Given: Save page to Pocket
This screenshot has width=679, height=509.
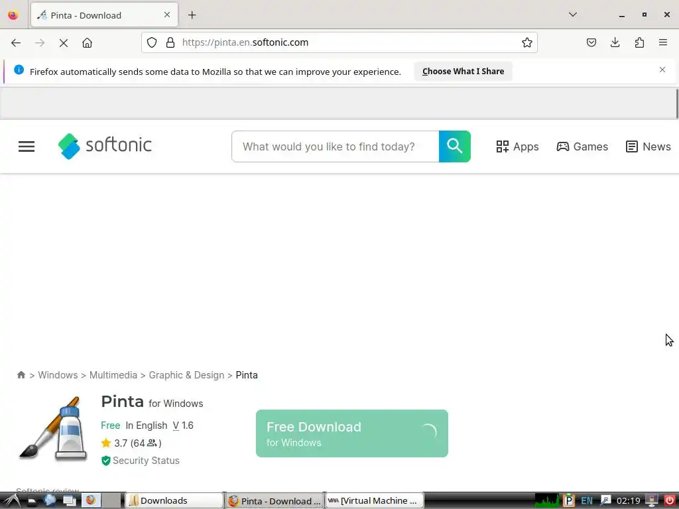Looking at the screenshot, I should [x=591, y=42].
